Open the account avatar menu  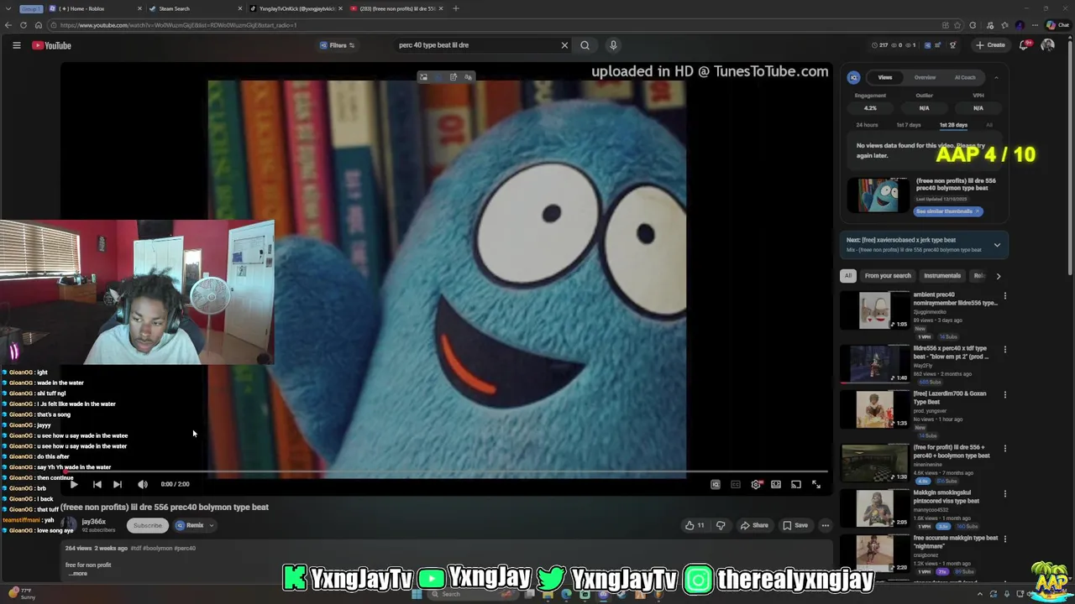point(1047,45)
